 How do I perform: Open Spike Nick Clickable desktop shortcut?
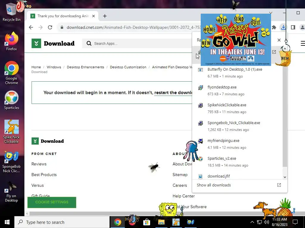(12, 132)
